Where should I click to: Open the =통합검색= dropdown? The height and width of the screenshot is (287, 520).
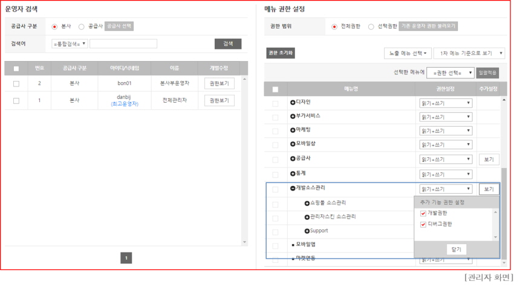pyautogui.click(x=70, y=44)
